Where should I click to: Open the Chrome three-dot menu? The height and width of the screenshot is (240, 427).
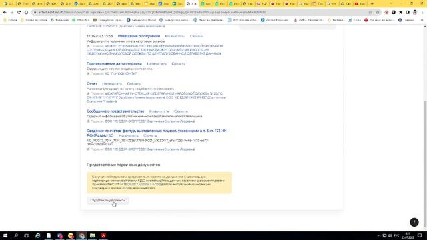[422, 12]
